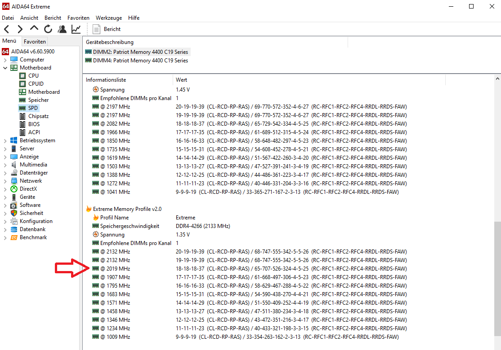Click the Multimedia speaker icon

tap(14, 165)
